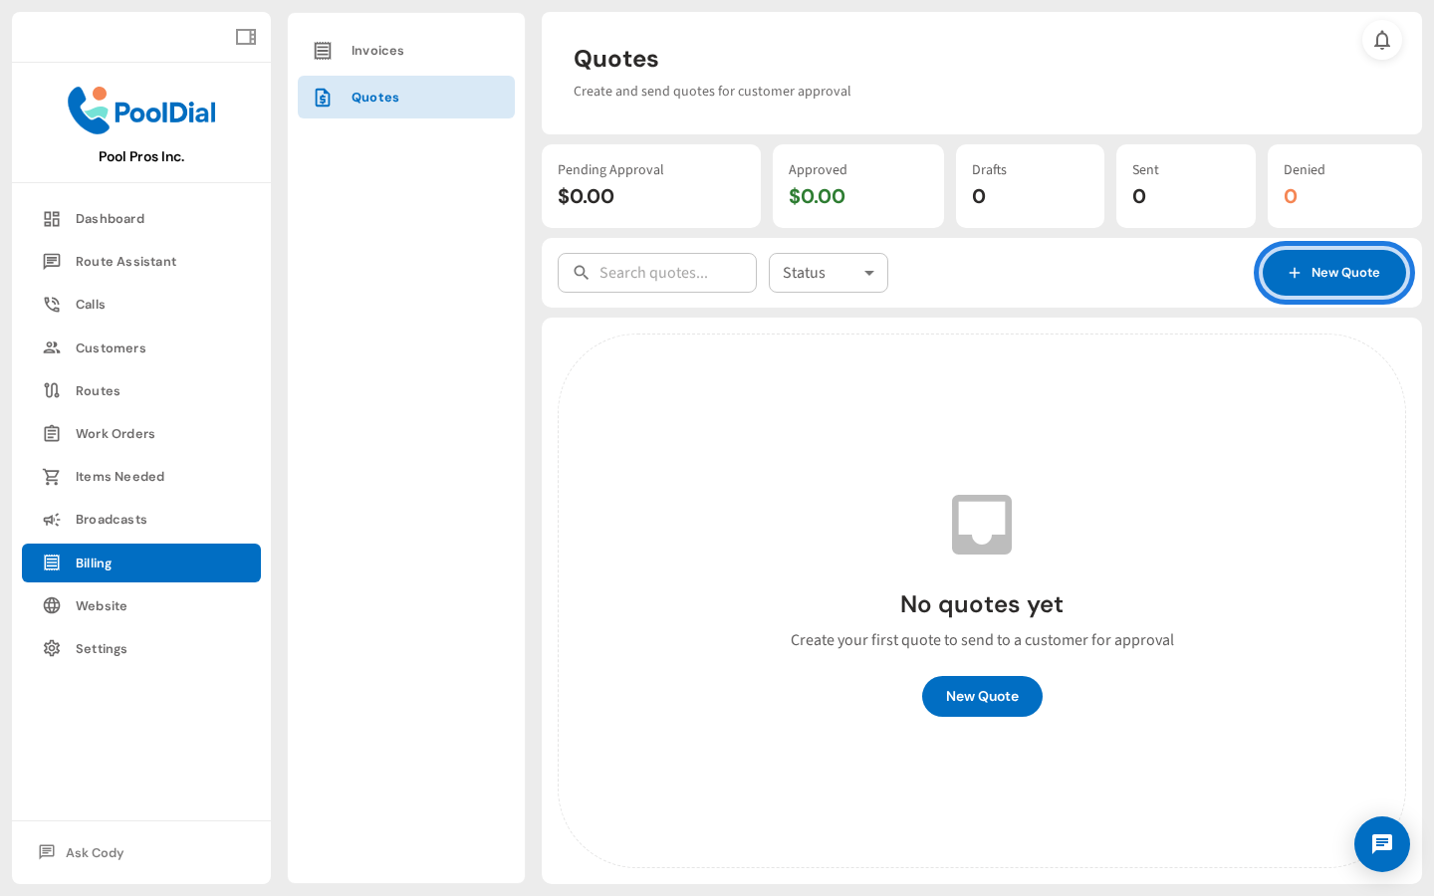This screenshot has height=896, width=1434.
Task: Click the Website globe icon
Action: (x=52, y=606)
